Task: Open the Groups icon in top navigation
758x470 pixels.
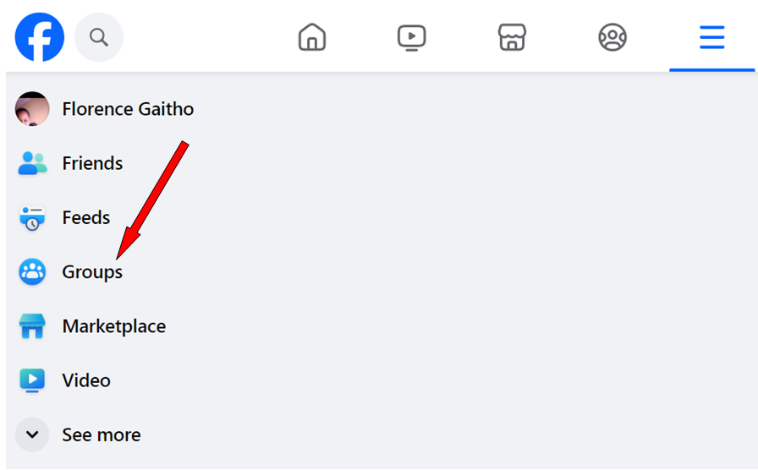Action: [x=612, y=37]
